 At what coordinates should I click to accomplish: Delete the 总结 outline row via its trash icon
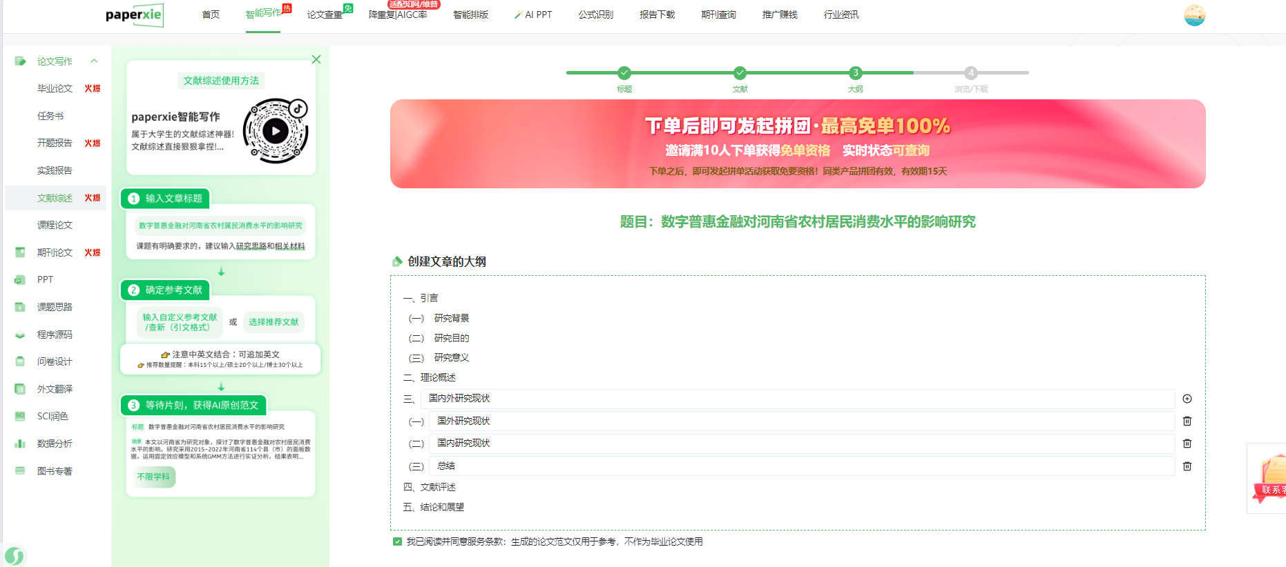[x=1187, y=466]
